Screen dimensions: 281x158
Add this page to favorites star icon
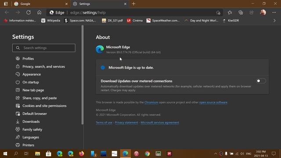coord(218,13)
